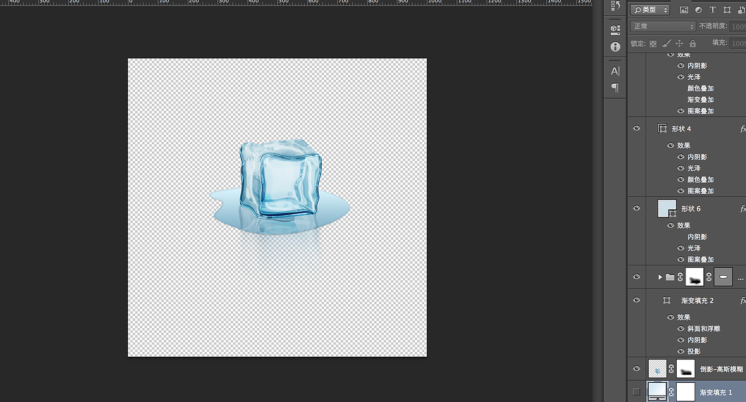
Task: Click 渐变叠加 effect in top layer
Action: [701, 99]
